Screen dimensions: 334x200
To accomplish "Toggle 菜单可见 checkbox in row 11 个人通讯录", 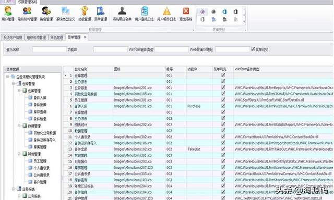I will click(223, 136).
